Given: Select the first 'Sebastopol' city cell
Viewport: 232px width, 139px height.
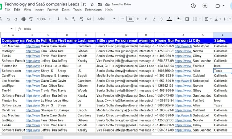Looking at the screenshot, I should click(x=203, y=46).
